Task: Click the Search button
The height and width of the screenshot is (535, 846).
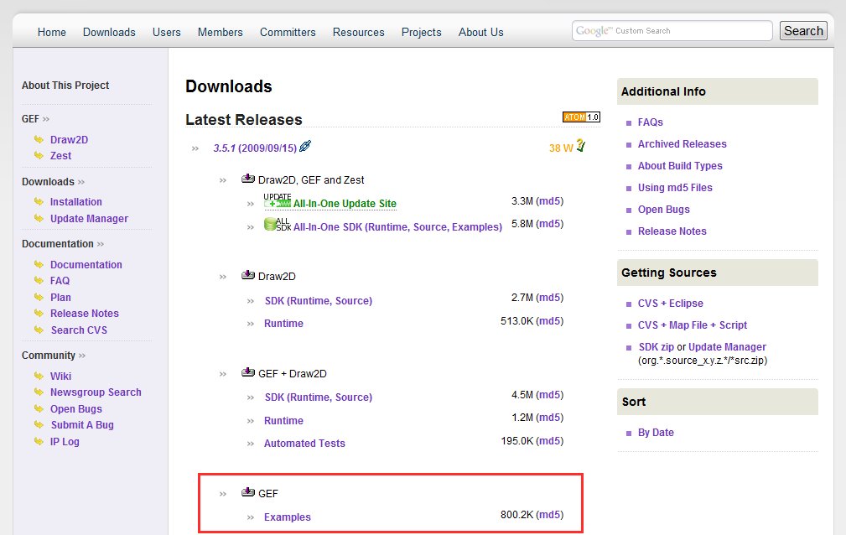Action: point(803,31)
